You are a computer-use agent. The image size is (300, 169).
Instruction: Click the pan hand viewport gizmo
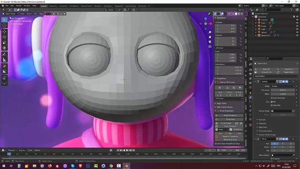pyautogui.click(x=210, y=37)
